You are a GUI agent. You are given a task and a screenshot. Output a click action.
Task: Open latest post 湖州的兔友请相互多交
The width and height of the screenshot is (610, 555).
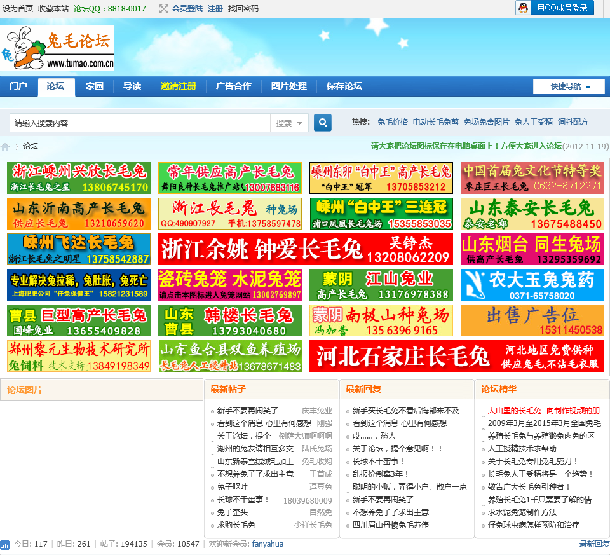(255, 449)
